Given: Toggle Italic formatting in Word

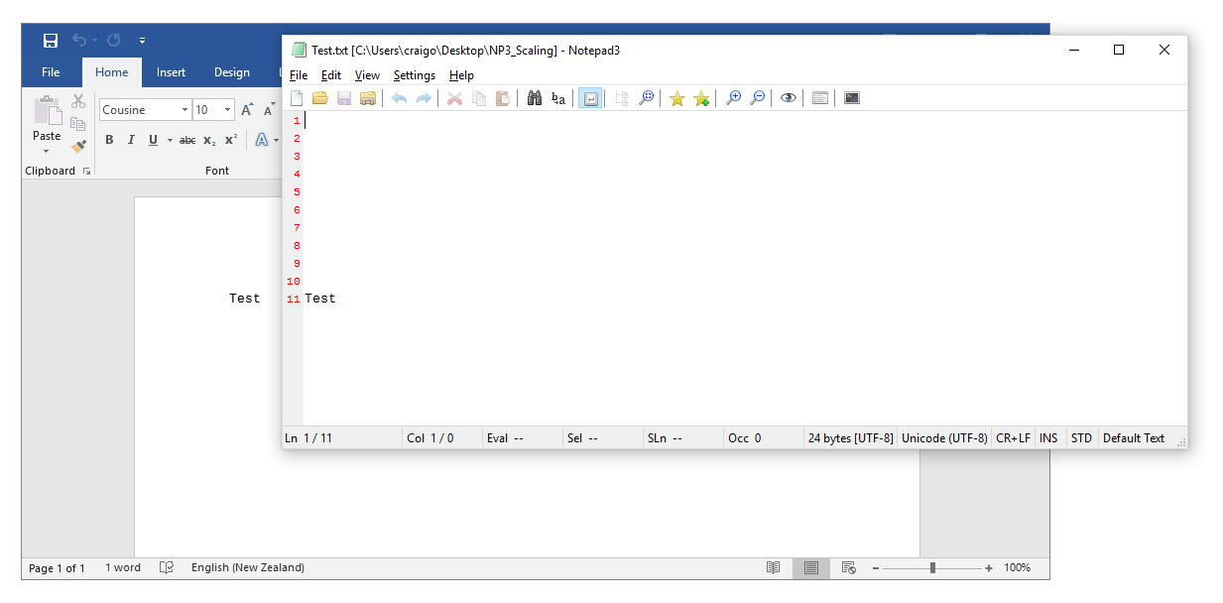Looking at the screenshot, I should click(130, 140).
